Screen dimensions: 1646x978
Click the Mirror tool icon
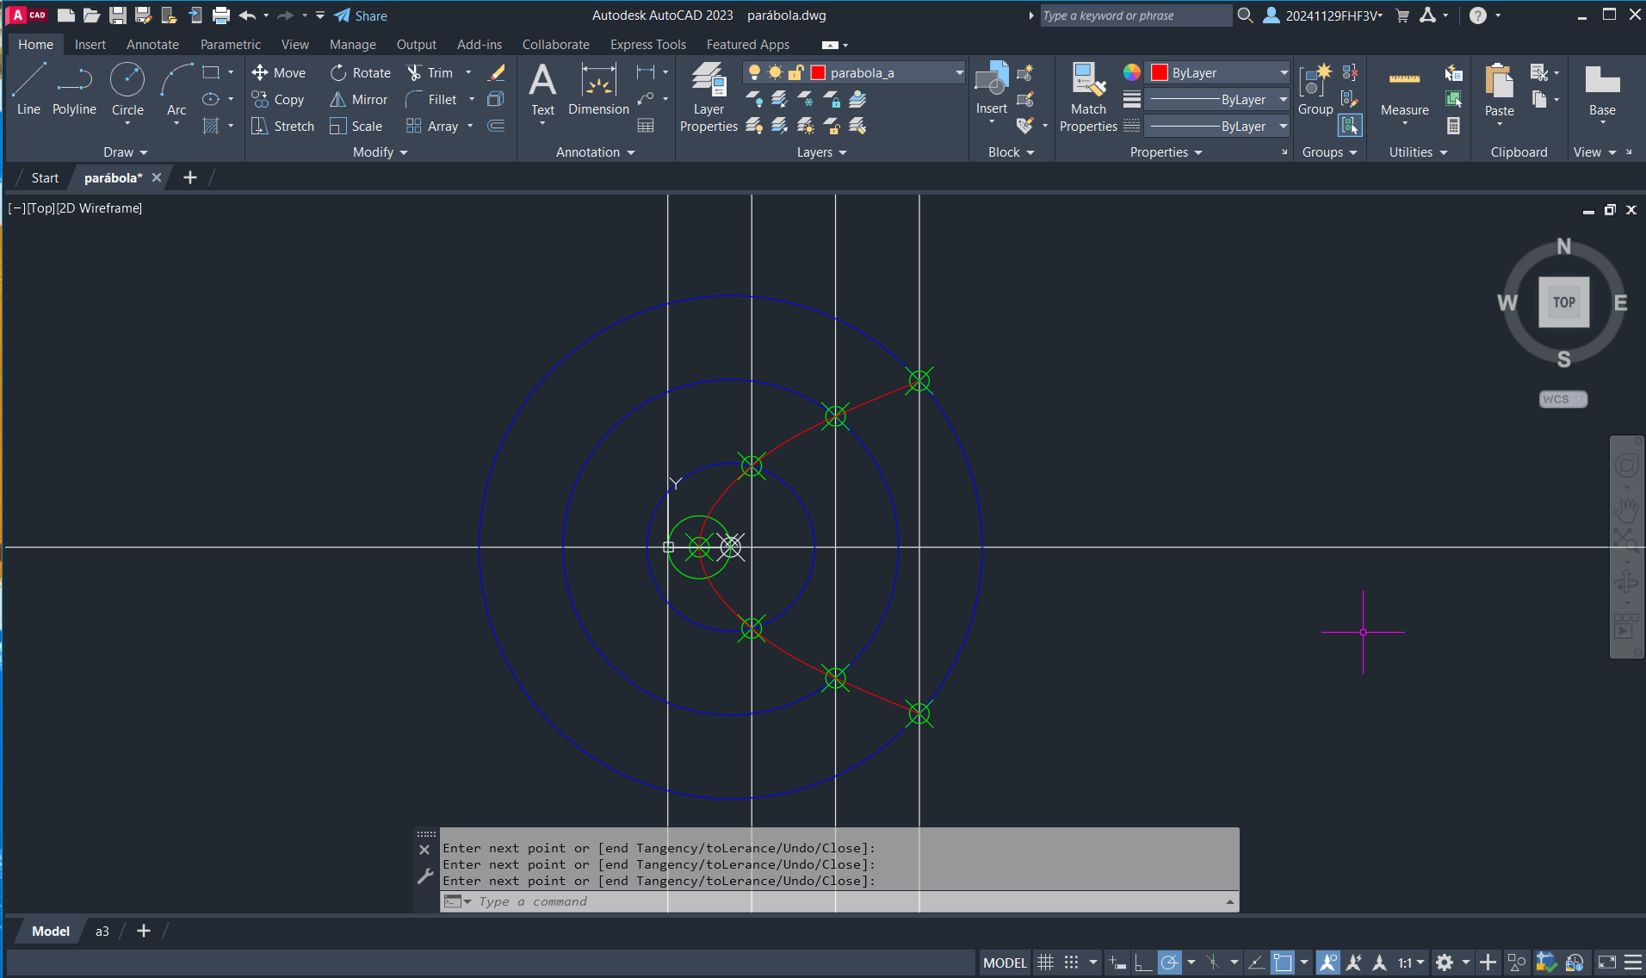click(338, 100)
